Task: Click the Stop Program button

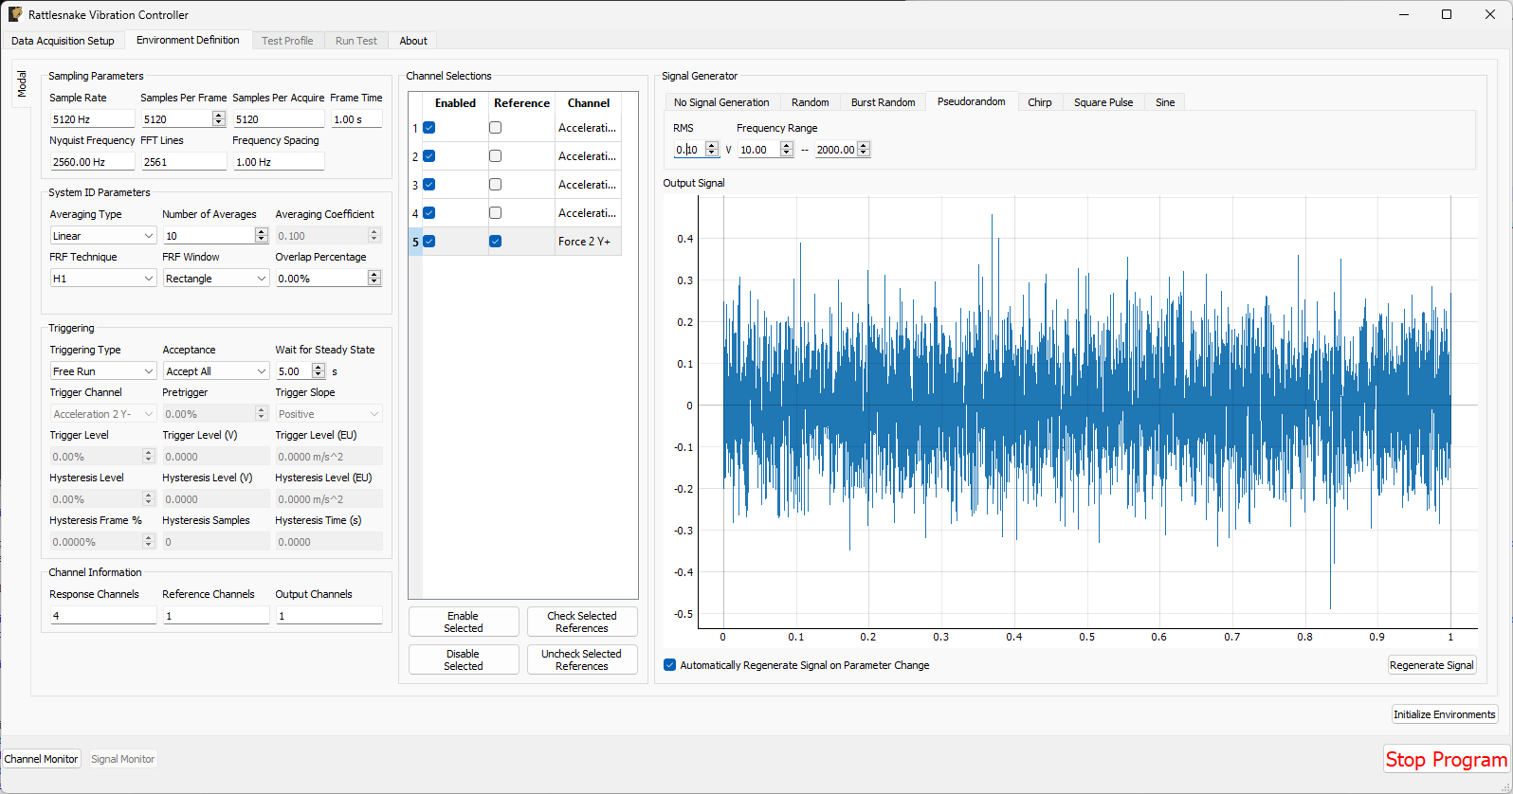Action: 1446,760
